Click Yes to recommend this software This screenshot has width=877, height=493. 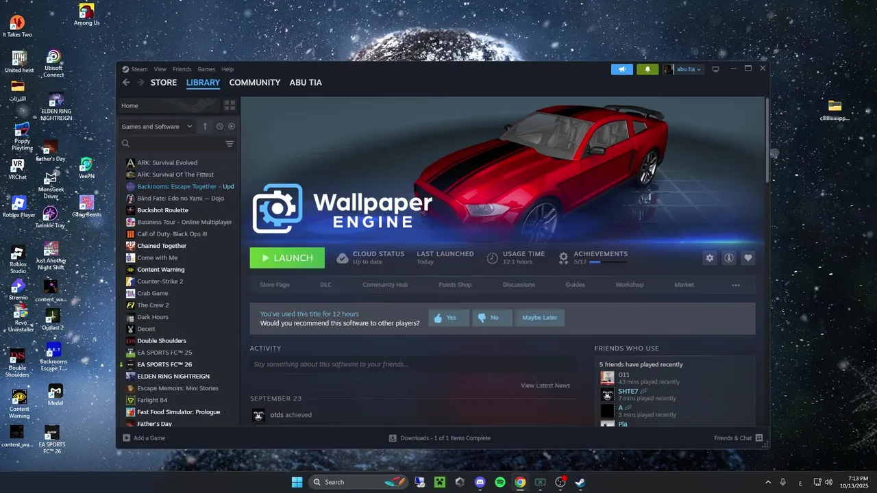449,318
